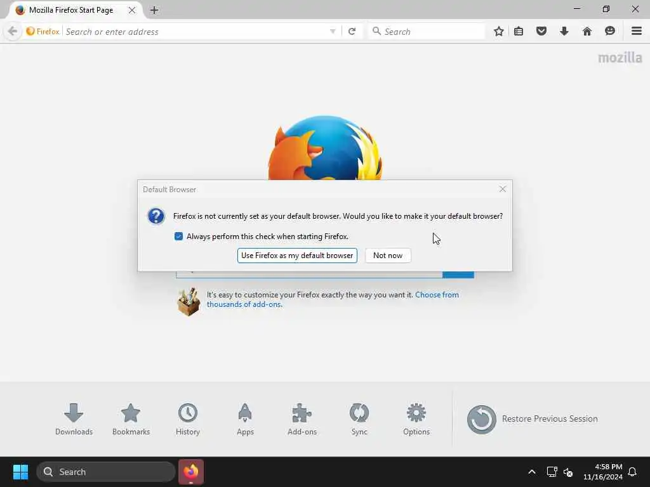Open Add-ons puzzle piece icon
Viewport: 650px width, 487px height.
point(302,419)
